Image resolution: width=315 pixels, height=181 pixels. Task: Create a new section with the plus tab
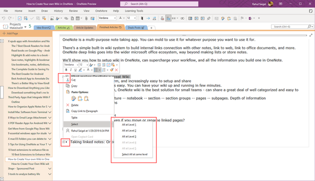coord(151,28)
